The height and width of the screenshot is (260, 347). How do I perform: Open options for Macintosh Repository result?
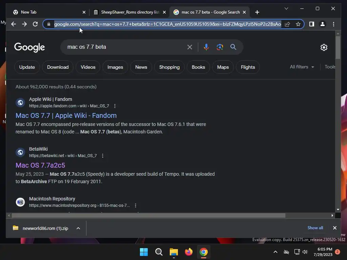click(x=136, y=205)
